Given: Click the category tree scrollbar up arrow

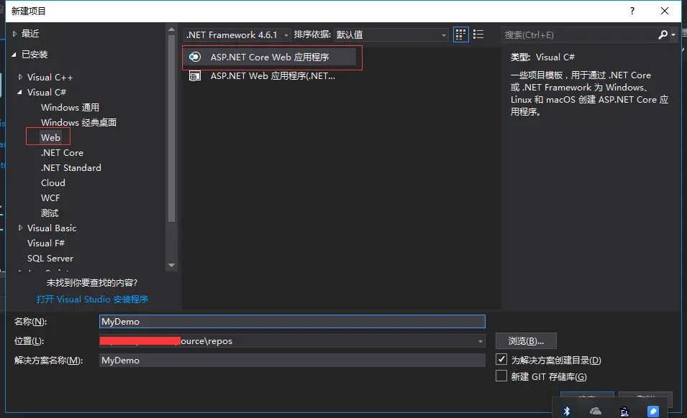Looking at the screenshot, I should (171, 29).
